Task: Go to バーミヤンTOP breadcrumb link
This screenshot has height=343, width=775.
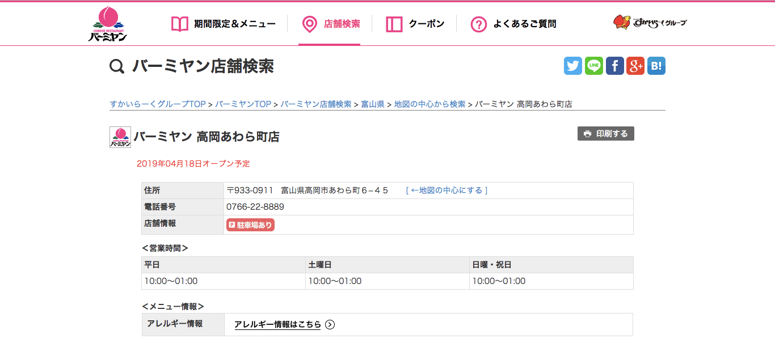Action: pos(243,104)
